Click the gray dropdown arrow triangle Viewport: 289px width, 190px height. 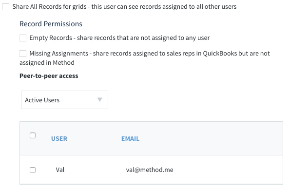pyautogui.click(x=100, y=100)
